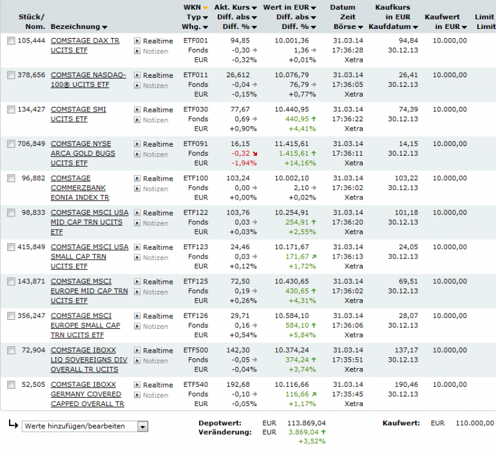Open Realtime icon for NYSE ARCA GOLD BUGS
Screen dimensions: 496x455
coord(137,144)
